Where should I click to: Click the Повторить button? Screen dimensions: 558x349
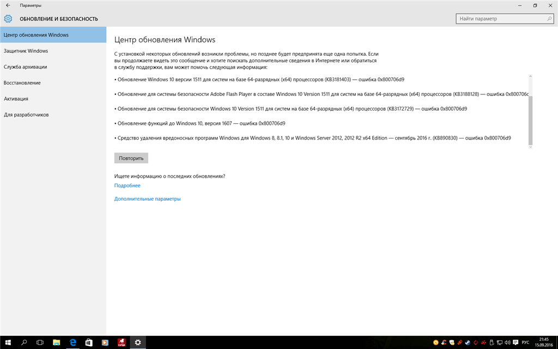click(x=131, y=158)
